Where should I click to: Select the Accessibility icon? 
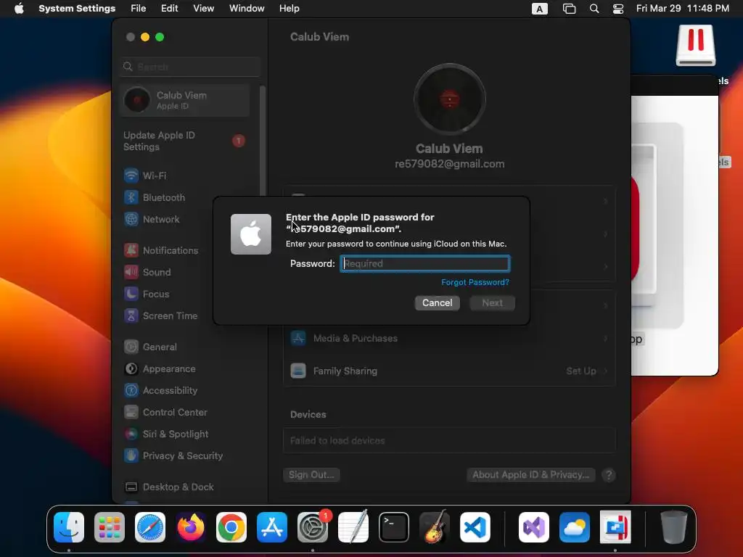pos(131,390)
